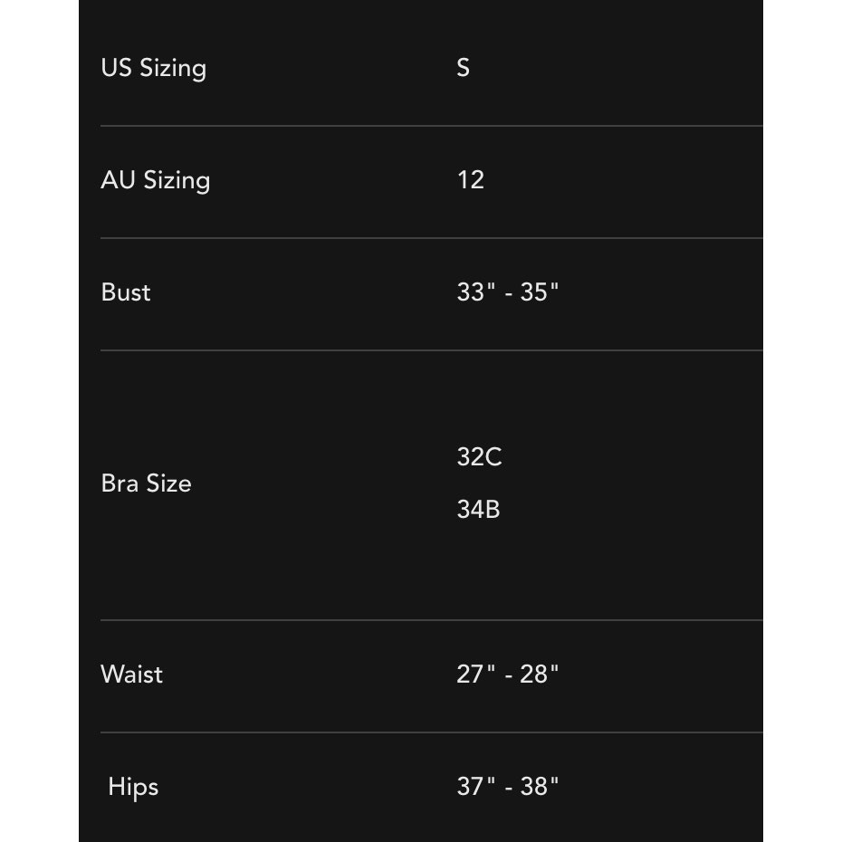The height and width of the screenshot is (842, 842).
Task: Click the divider line below Bra Size row
Action: pos(431,620)
